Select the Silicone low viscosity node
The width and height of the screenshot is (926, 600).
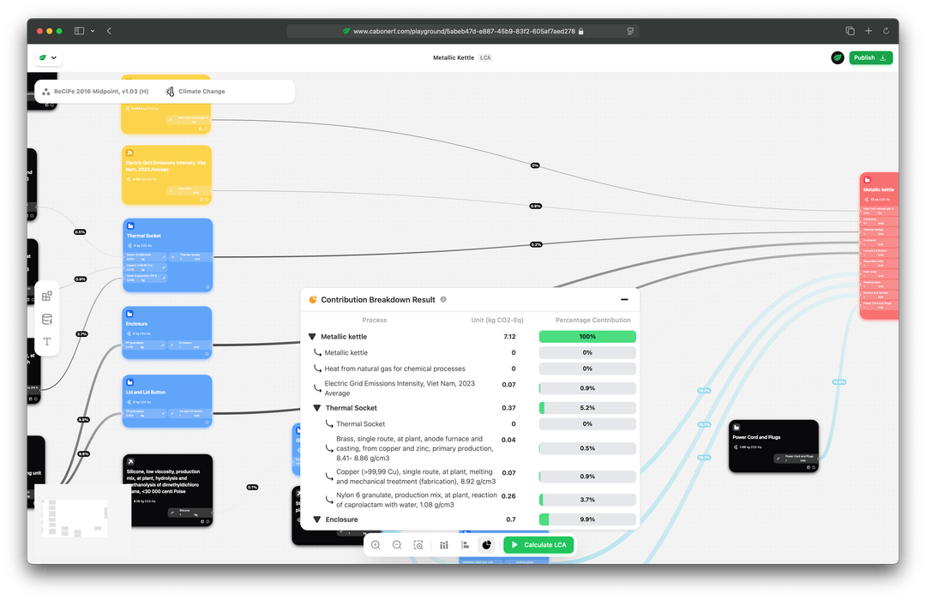pyautogui.click(x=168, y=490)
